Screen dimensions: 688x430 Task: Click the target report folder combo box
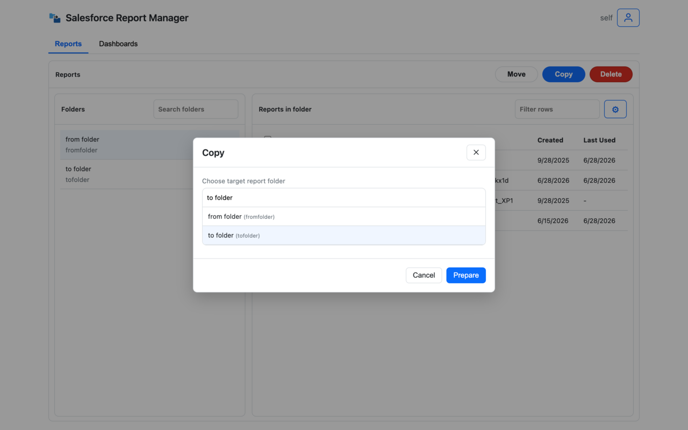coord(344,198)
